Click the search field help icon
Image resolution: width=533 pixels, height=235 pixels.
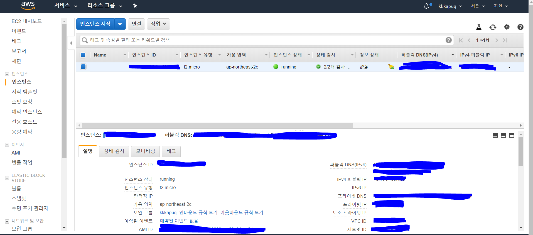pyautogui.click(x=448, y=40)
